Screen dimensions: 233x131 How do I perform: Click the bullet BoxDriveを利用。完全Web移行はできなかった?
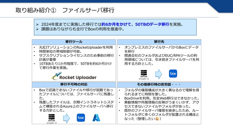coord(162,98)
